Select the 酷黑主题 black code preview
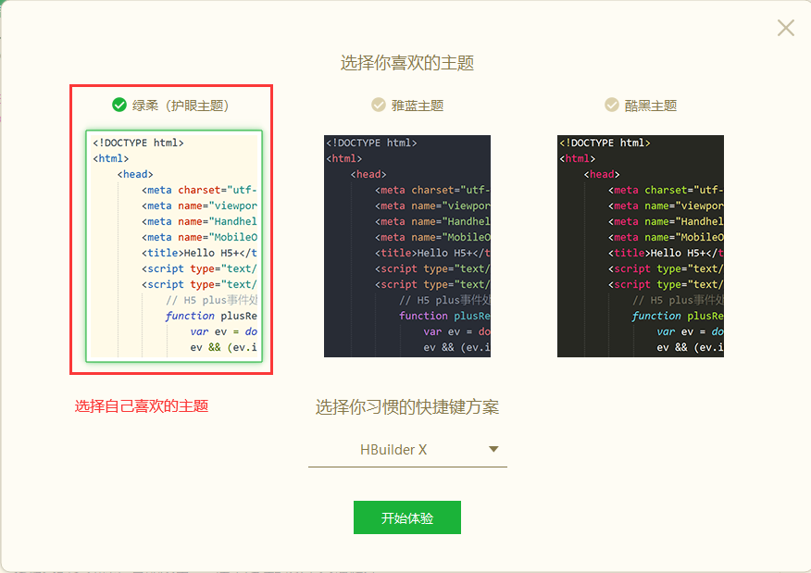 [x=640, y=245]
